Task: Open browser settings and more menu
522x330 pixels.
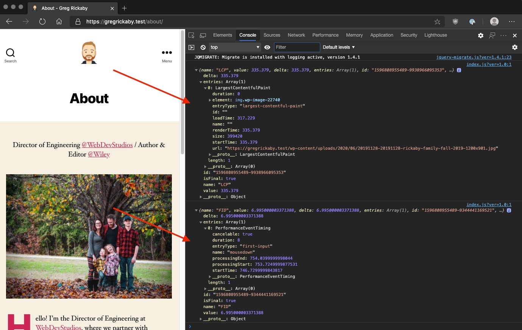Action: [x=512, y=22]
